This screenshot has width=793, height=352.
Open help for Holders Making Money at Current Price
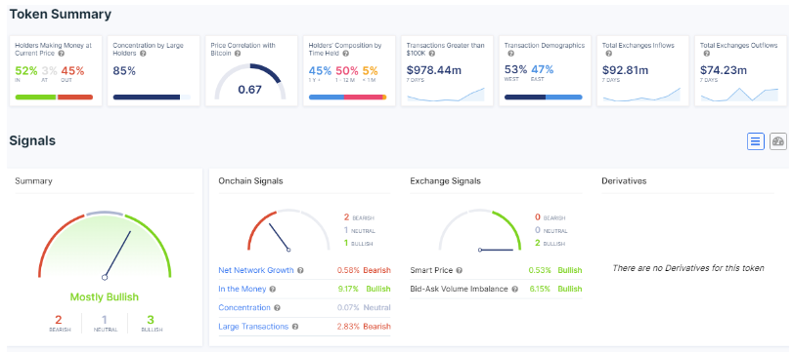point(62,53)
